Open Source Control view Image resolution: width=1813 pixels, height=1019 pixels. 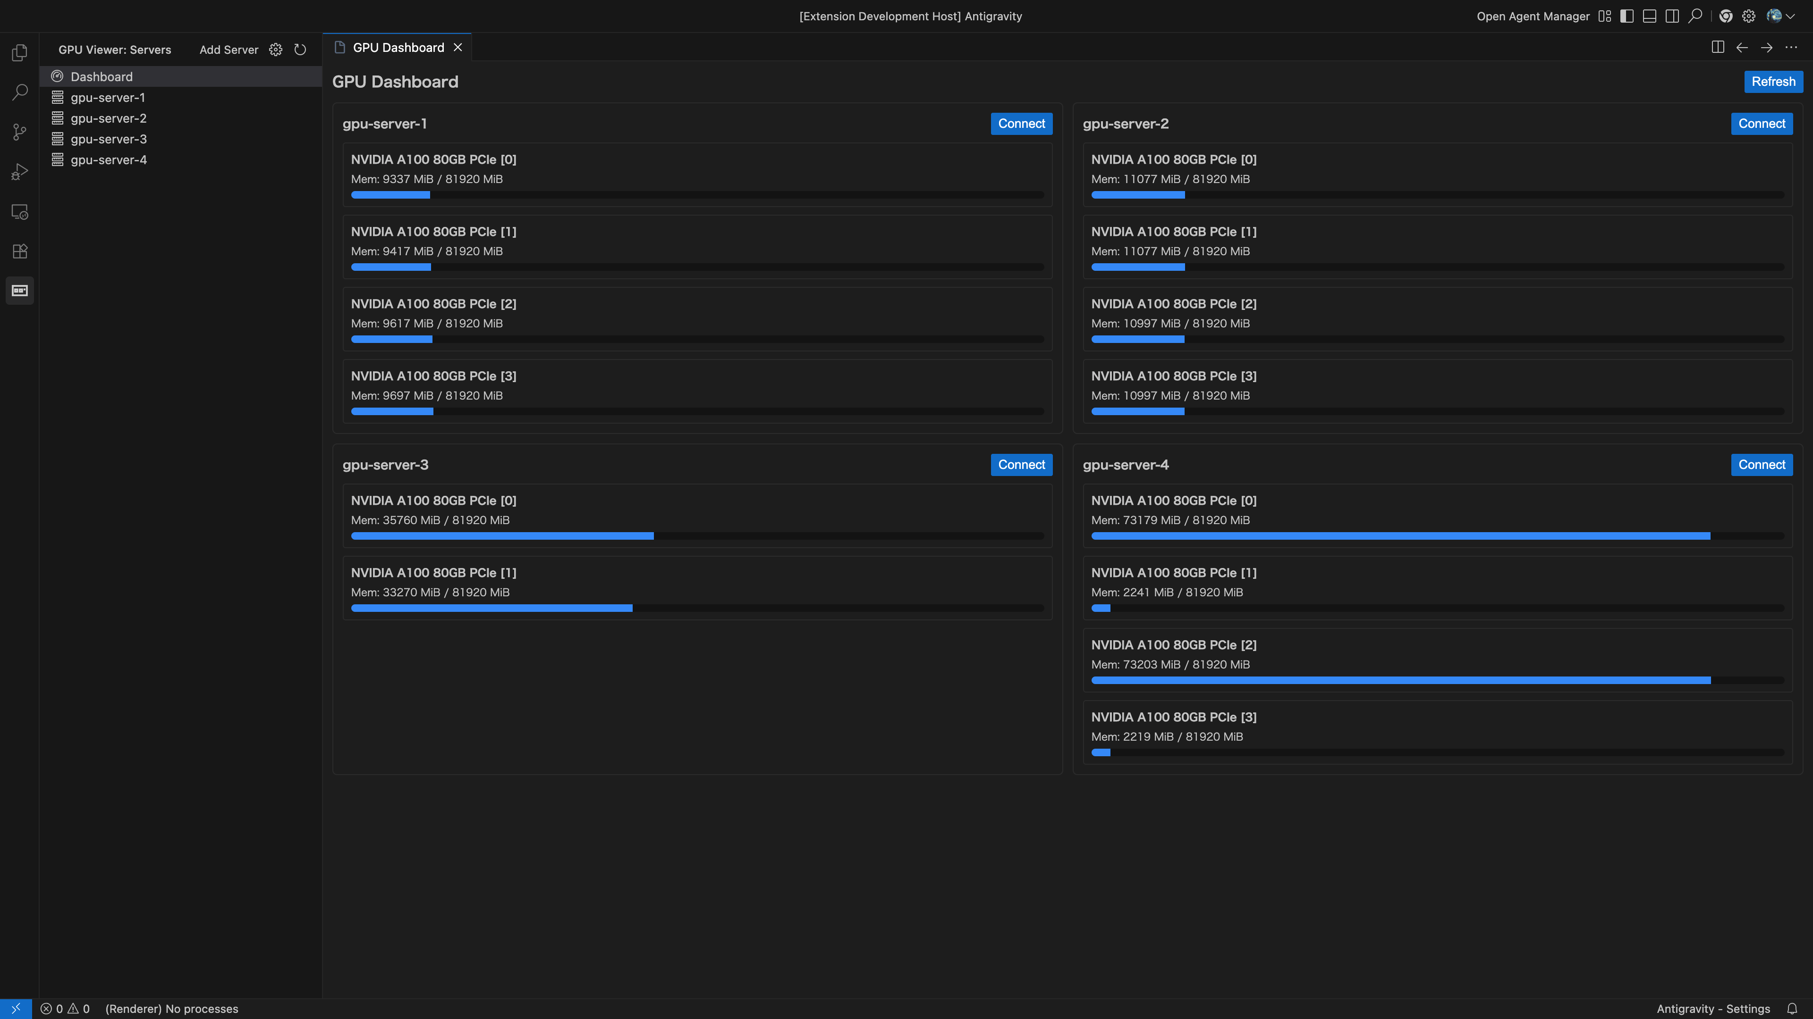coord(19,132)
